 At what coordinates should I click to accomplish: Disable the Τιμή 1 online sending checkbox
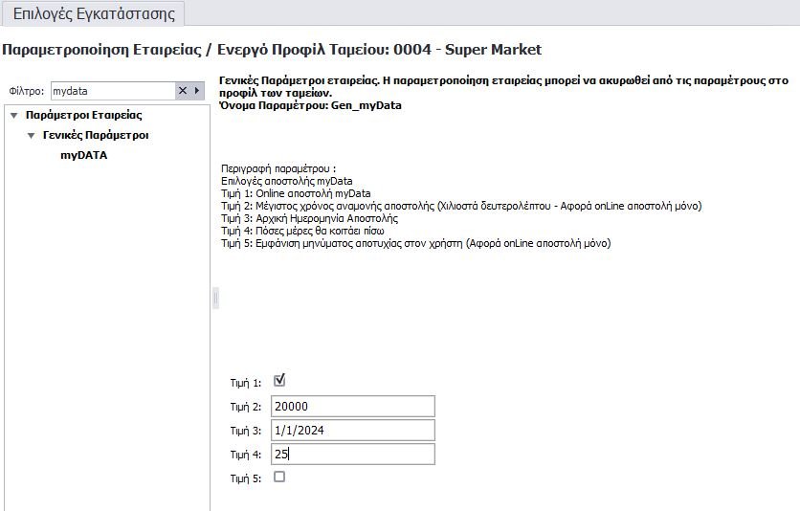(279, 380)
